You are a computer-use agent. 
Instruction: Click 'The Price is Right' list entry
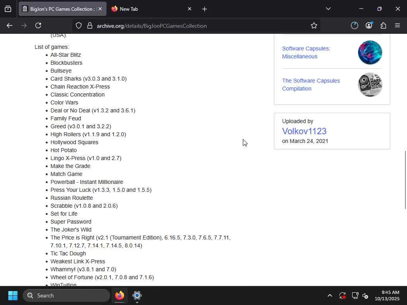click(x=140, y=241)
